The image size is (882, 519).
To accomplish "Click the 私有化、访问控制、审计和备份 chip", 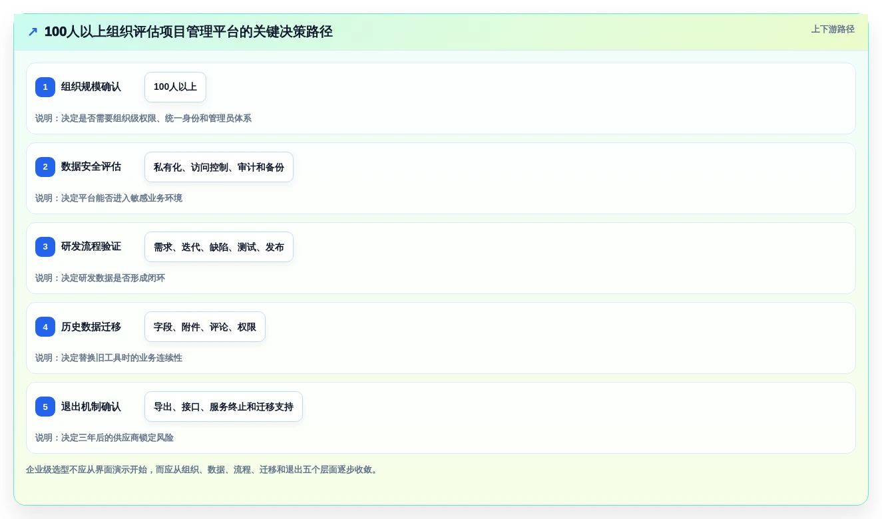I will pyautogui.click(x=219, y=167).
